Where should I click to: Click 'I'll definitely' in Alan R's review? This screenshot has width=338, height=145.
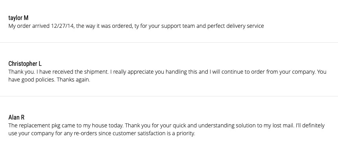click(310, 125)
